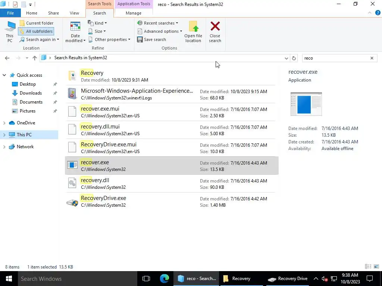The width and height of the screenshot is (382, 286).
Task: Open Recent searches dropdown
Action: coord(157,23)
